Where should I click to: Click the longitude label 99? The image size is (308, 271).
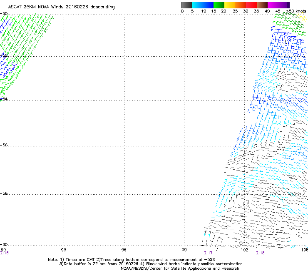(184, 250)
